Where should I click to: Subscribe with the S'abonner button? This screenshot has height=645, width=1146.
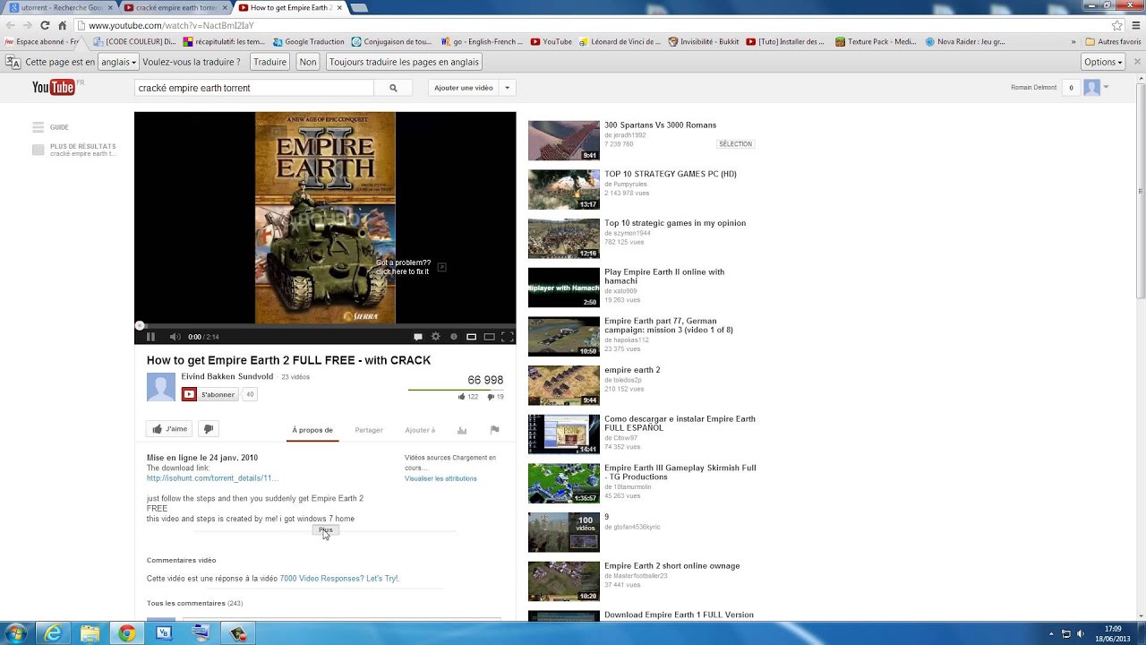pyautogui.click(x=210, y=394)
